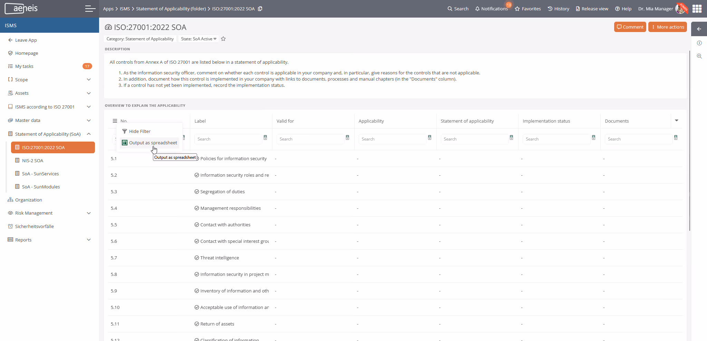Expand ISMS according to ISO 27001
The image size is (707, 341).
pyautogui.click(x=89, y=107)
